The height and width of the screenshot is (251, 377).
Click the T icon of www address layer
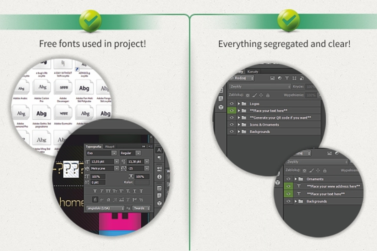299,186
